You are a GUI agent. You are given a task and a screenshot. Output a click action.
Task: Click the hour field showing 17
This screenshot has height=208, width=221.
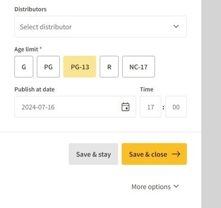[151, 107]
